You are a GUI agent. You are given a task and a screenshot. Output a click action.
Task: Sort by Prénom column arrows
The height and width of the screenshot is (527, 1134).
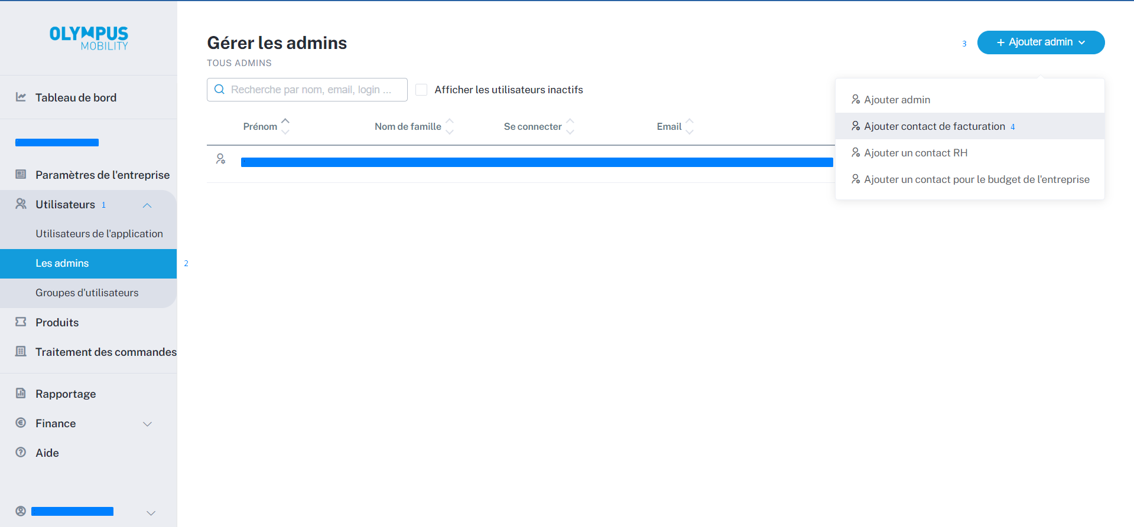(x=285, y=126)
